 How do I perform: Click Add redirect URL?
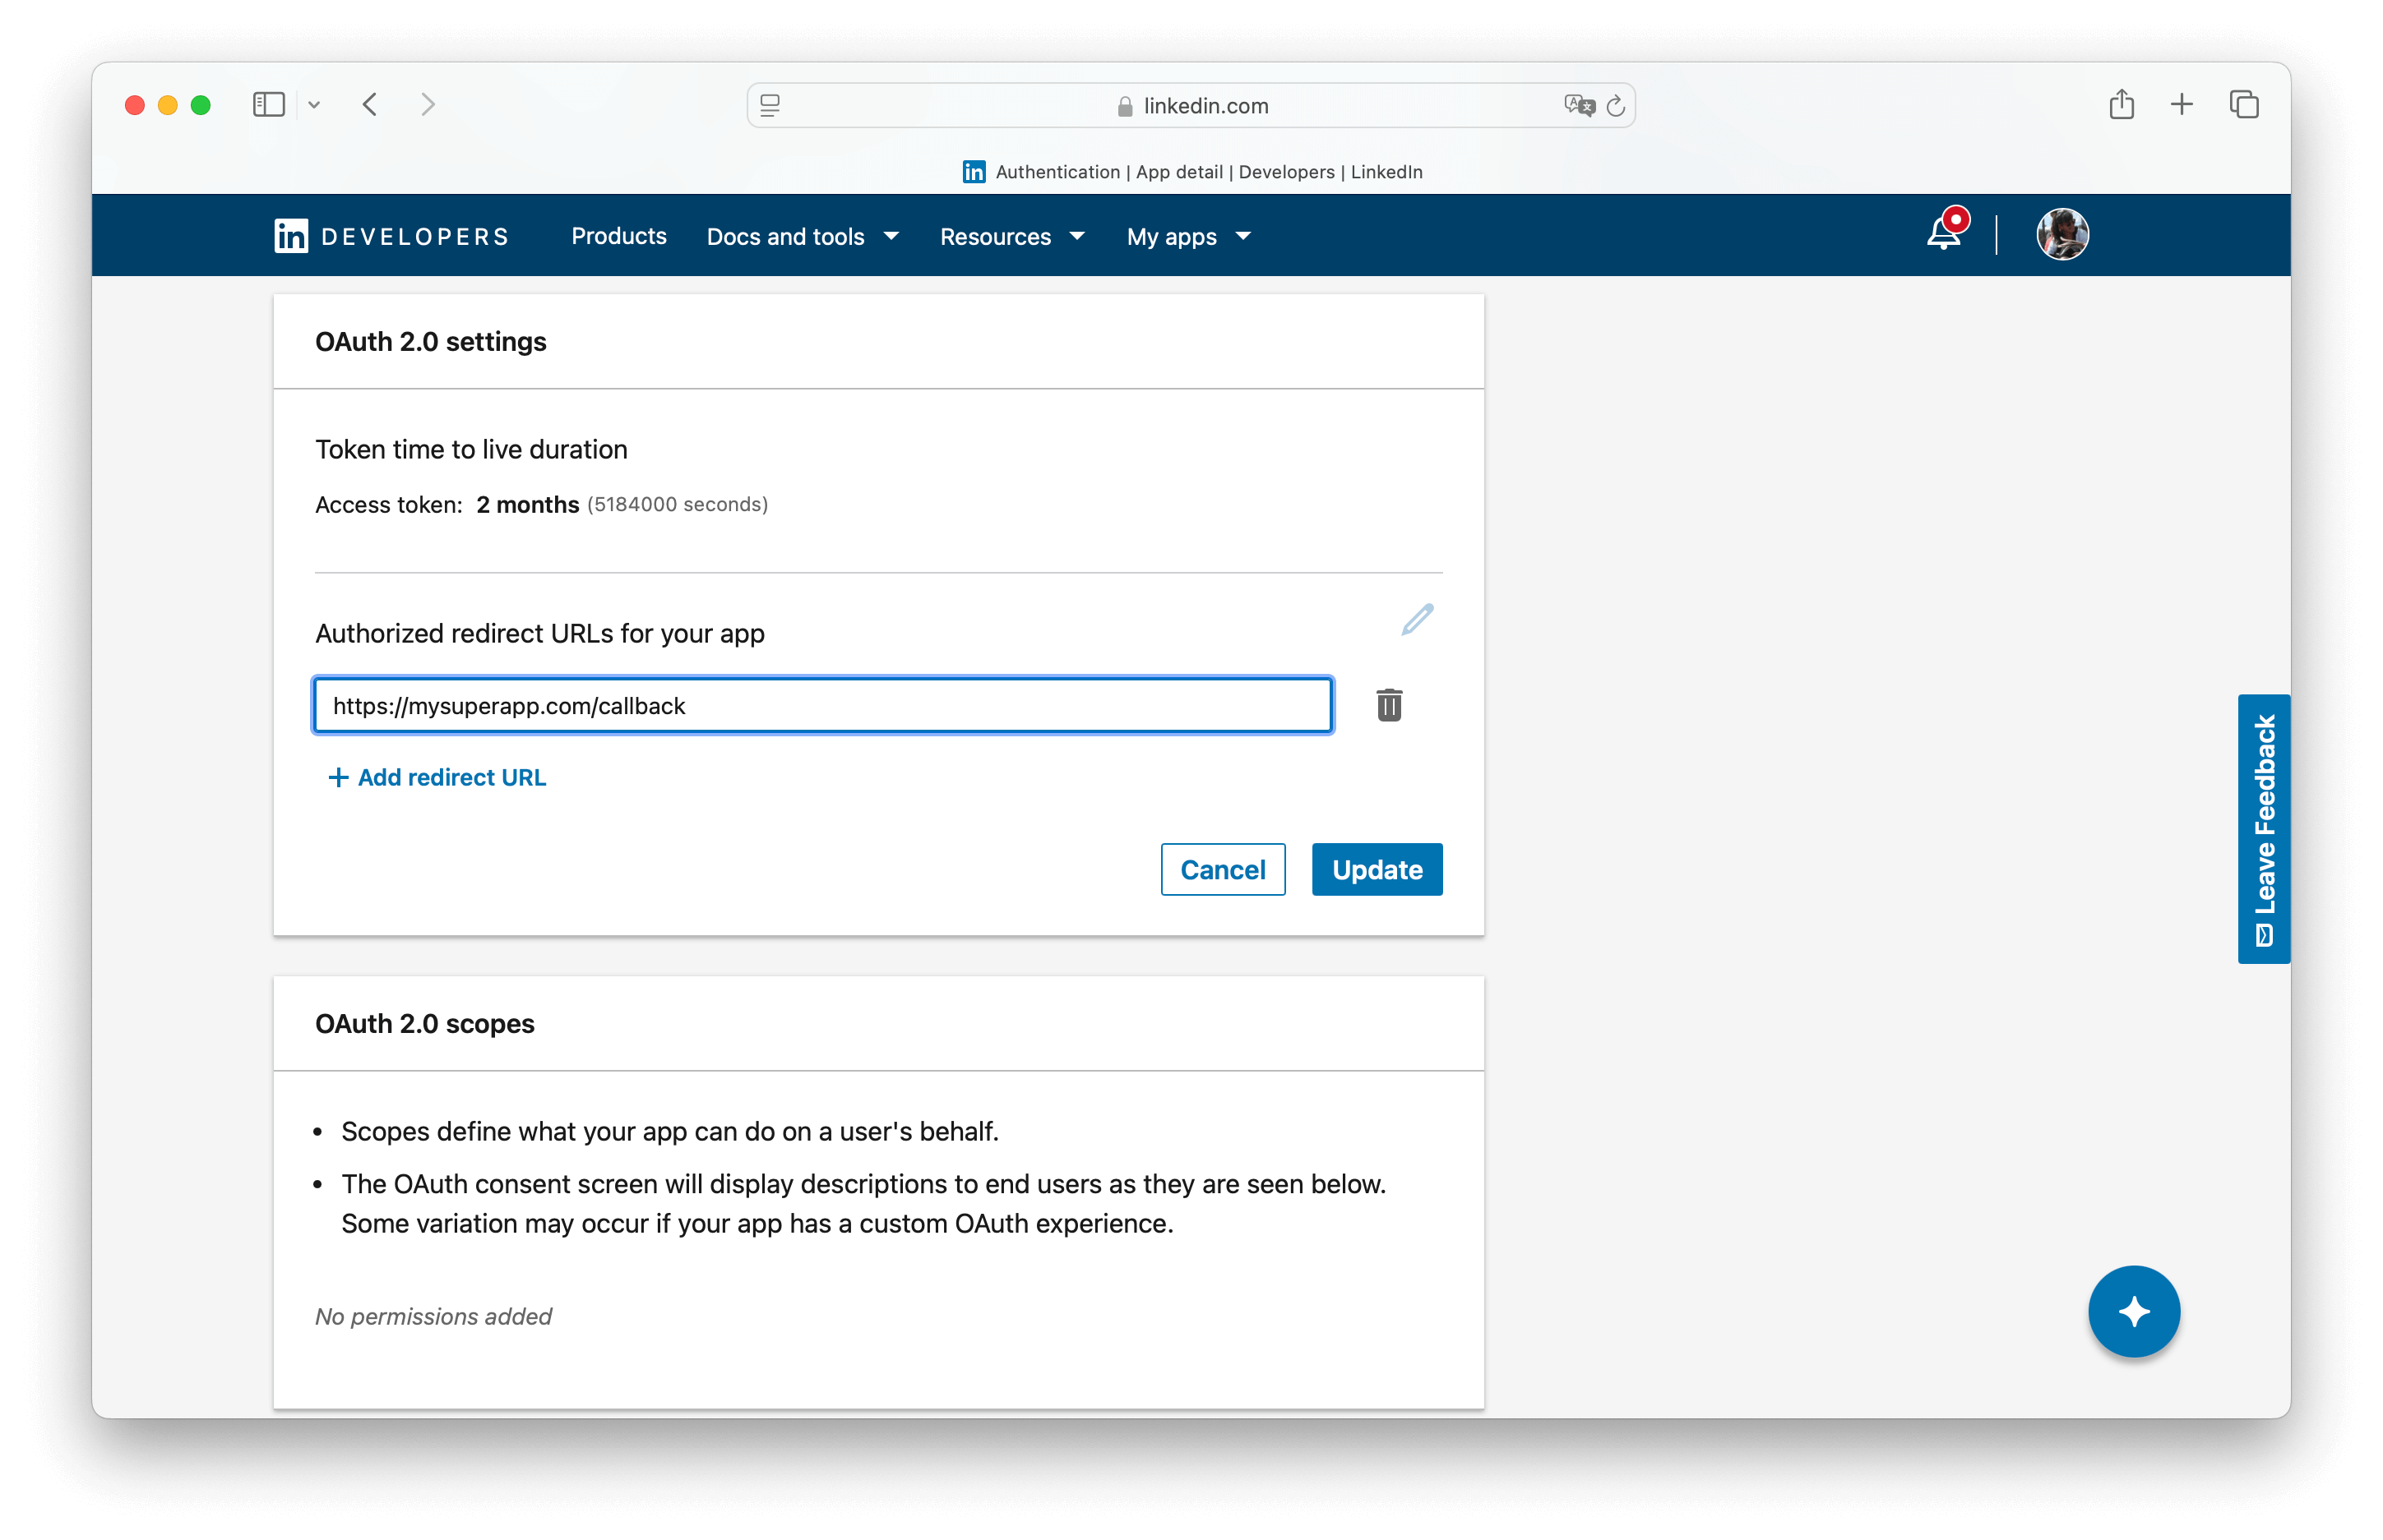(x=436, y=777)
